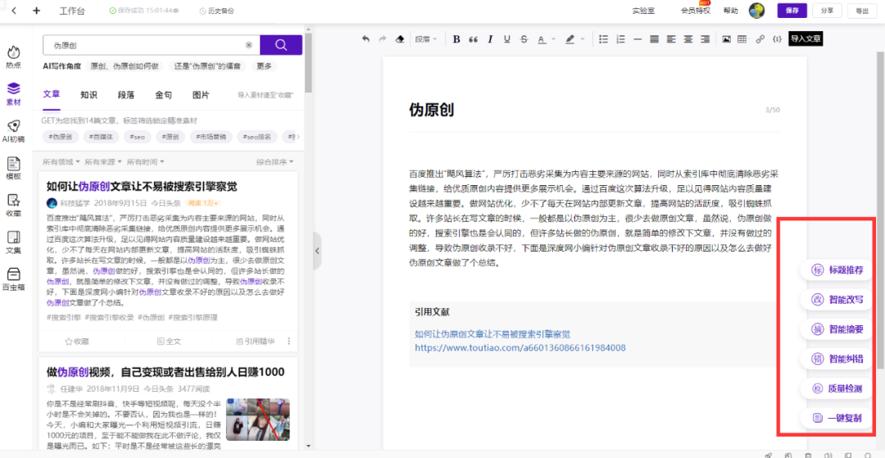Collapse the left material panel

(x=317, y=251)
